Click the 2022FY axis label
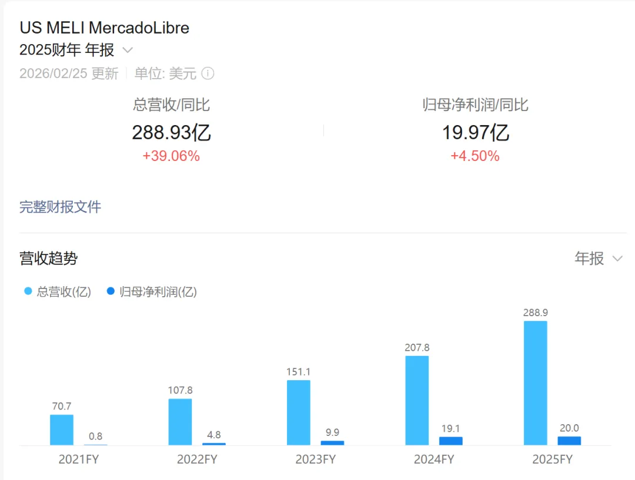Image resolution: width=635 pixels, height=480 pixels. click(x=197, y=459)
